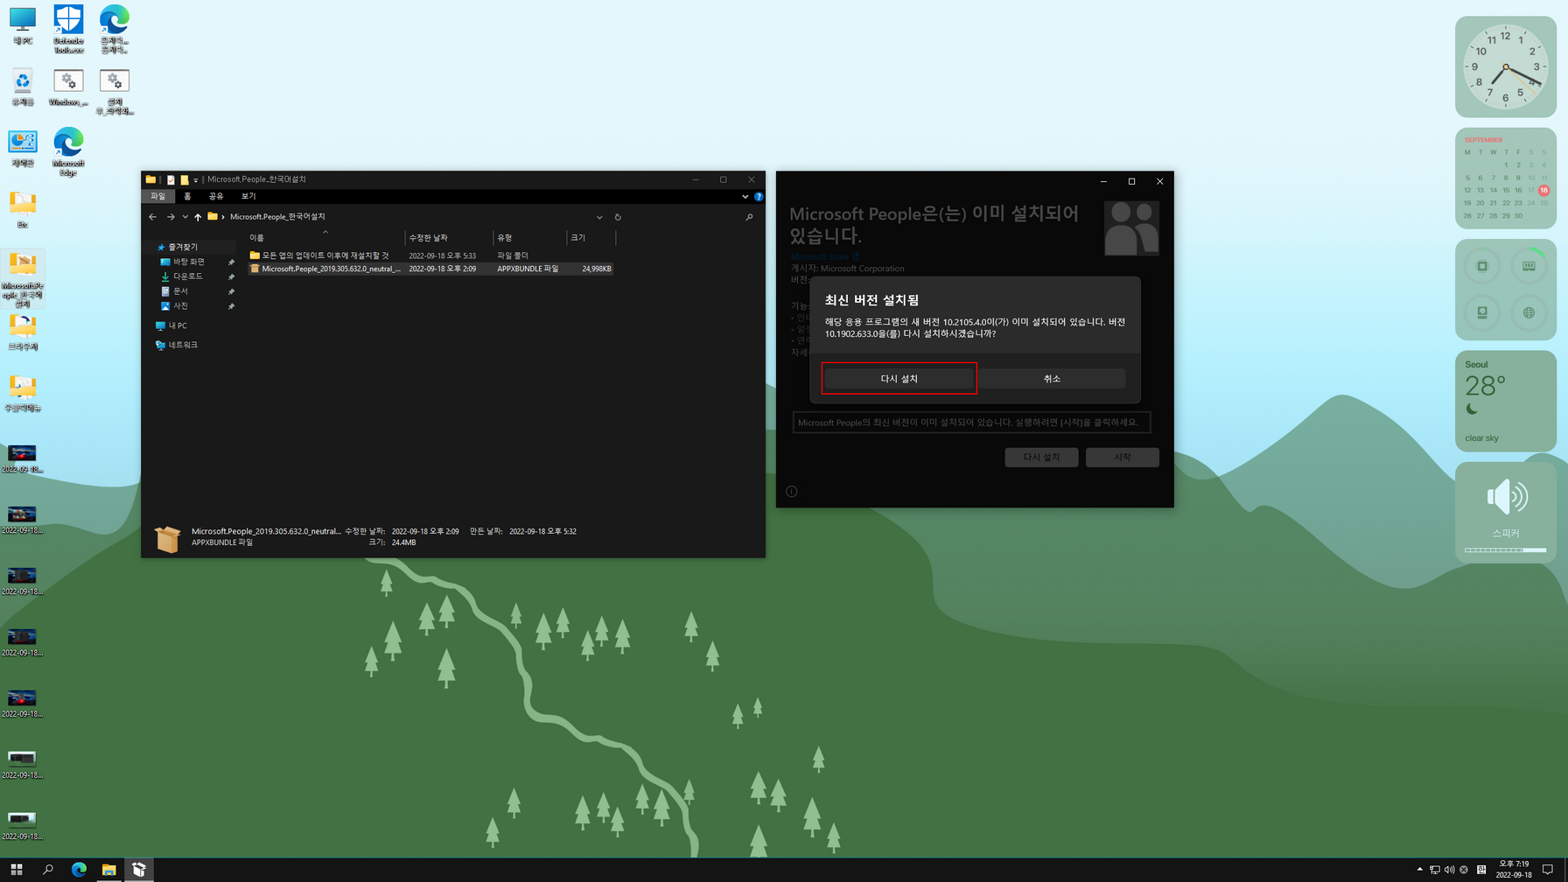
Task: Open File Explorer from the taskbar
Action: tap(108, 870)
